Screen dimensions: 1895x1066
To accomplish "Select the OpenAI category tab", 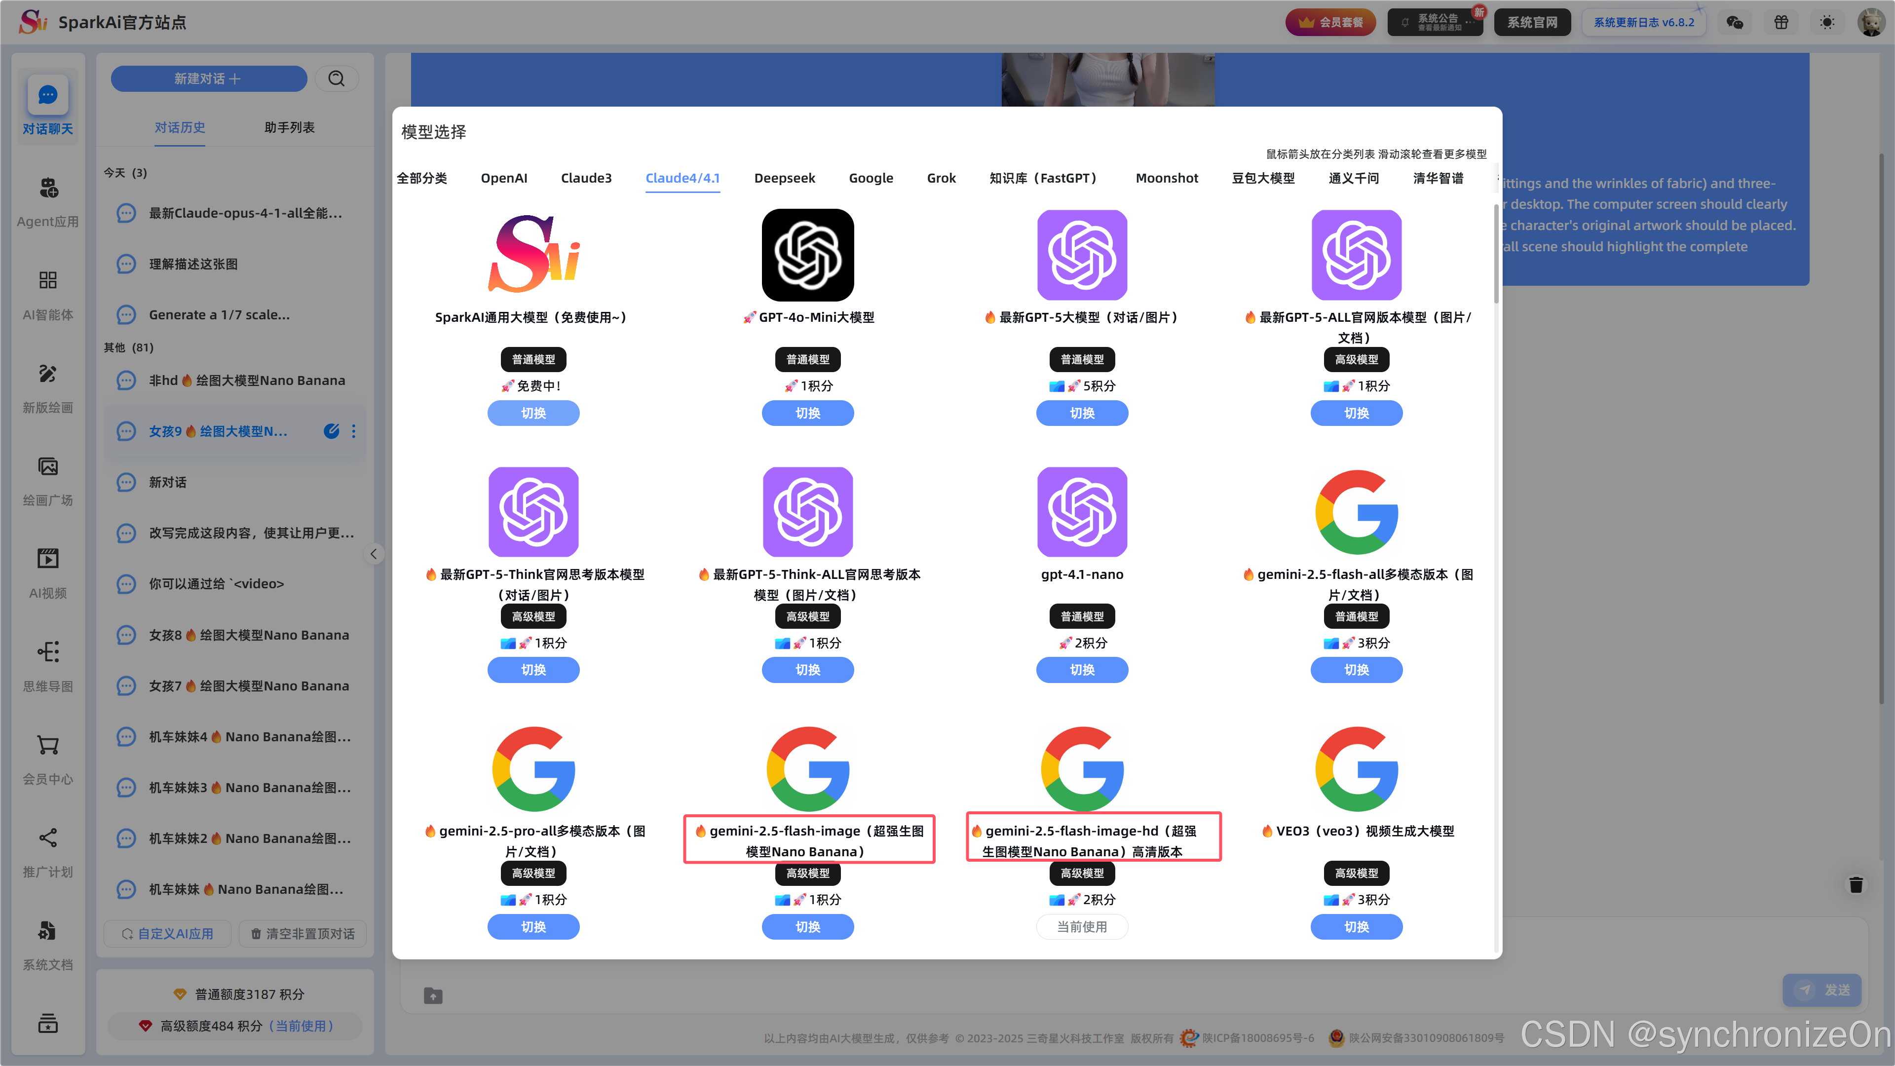I will [504, 178].
